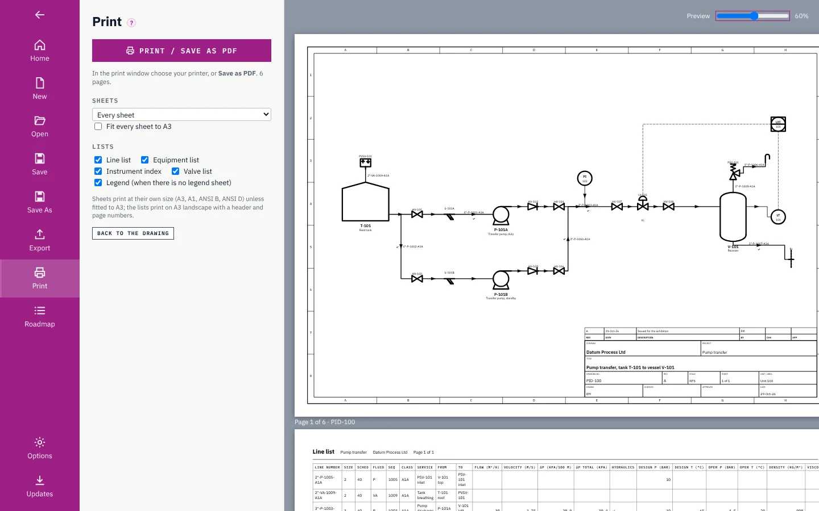Click the LIC-101 instrument symbol on the drawing
The height and width of the screenshot is (511, 819).
tap(778, 124)
